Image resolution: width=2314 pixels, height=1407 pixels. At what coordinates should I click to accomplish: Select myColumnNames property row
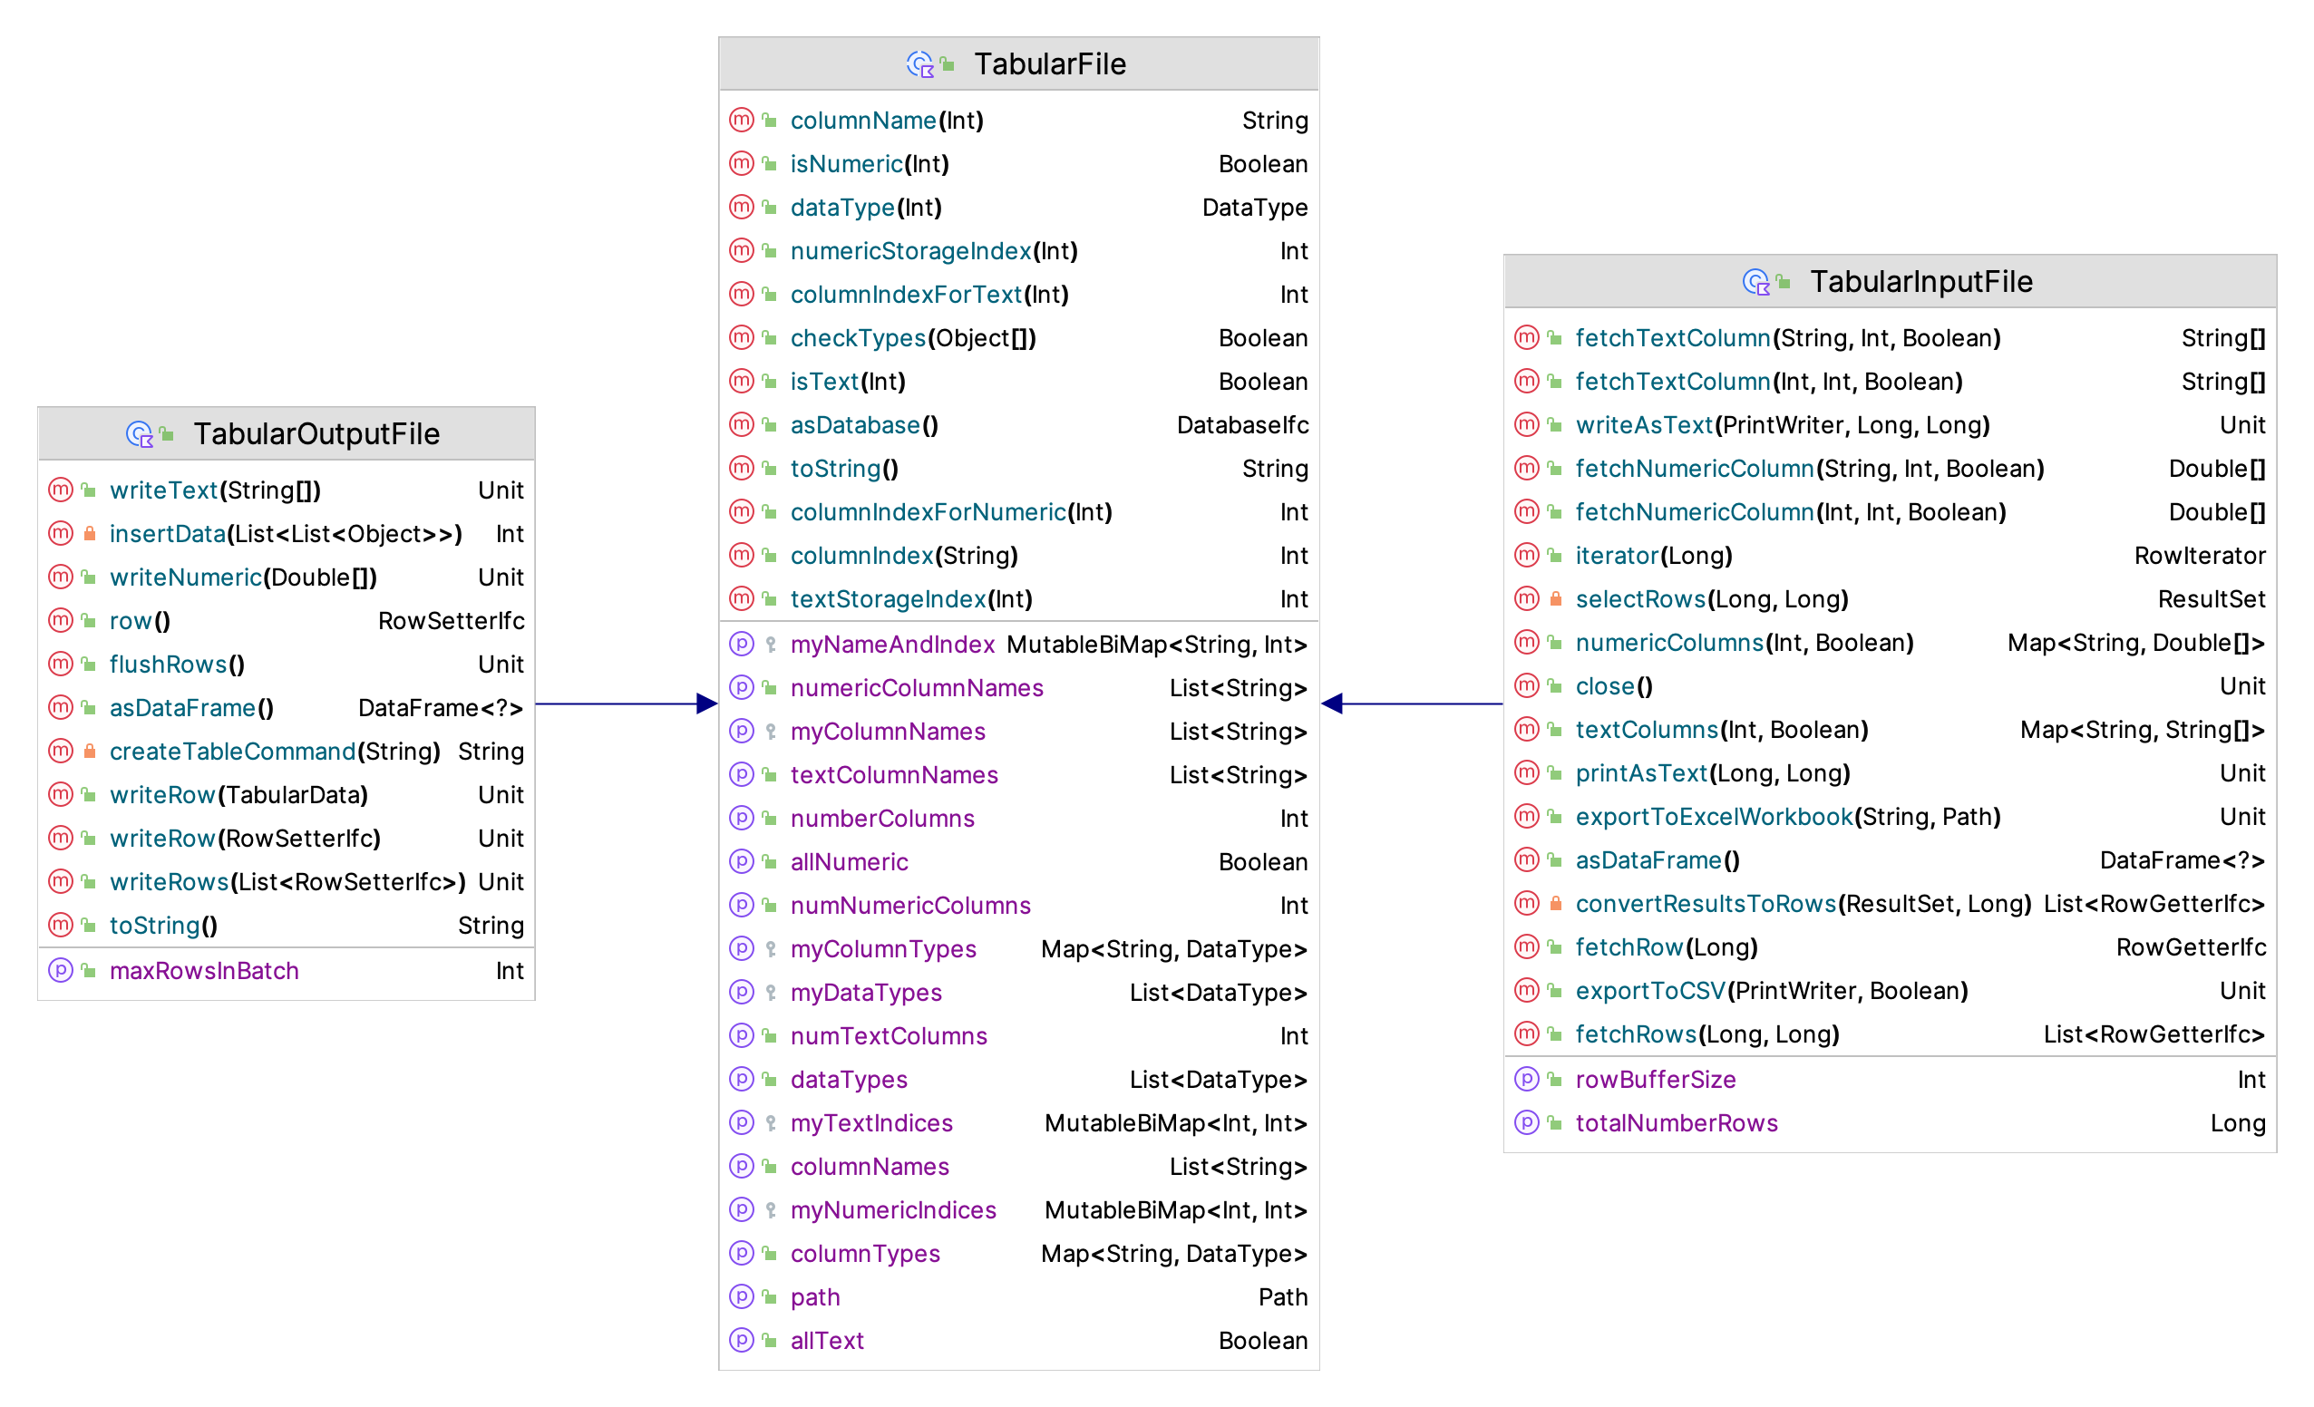(x=1019, y=731)
